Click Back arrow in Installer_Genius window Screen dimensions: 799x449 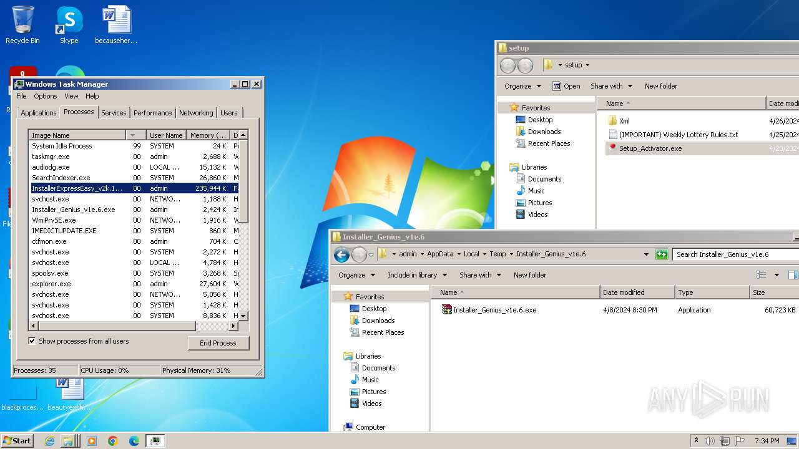pos(341,254)
